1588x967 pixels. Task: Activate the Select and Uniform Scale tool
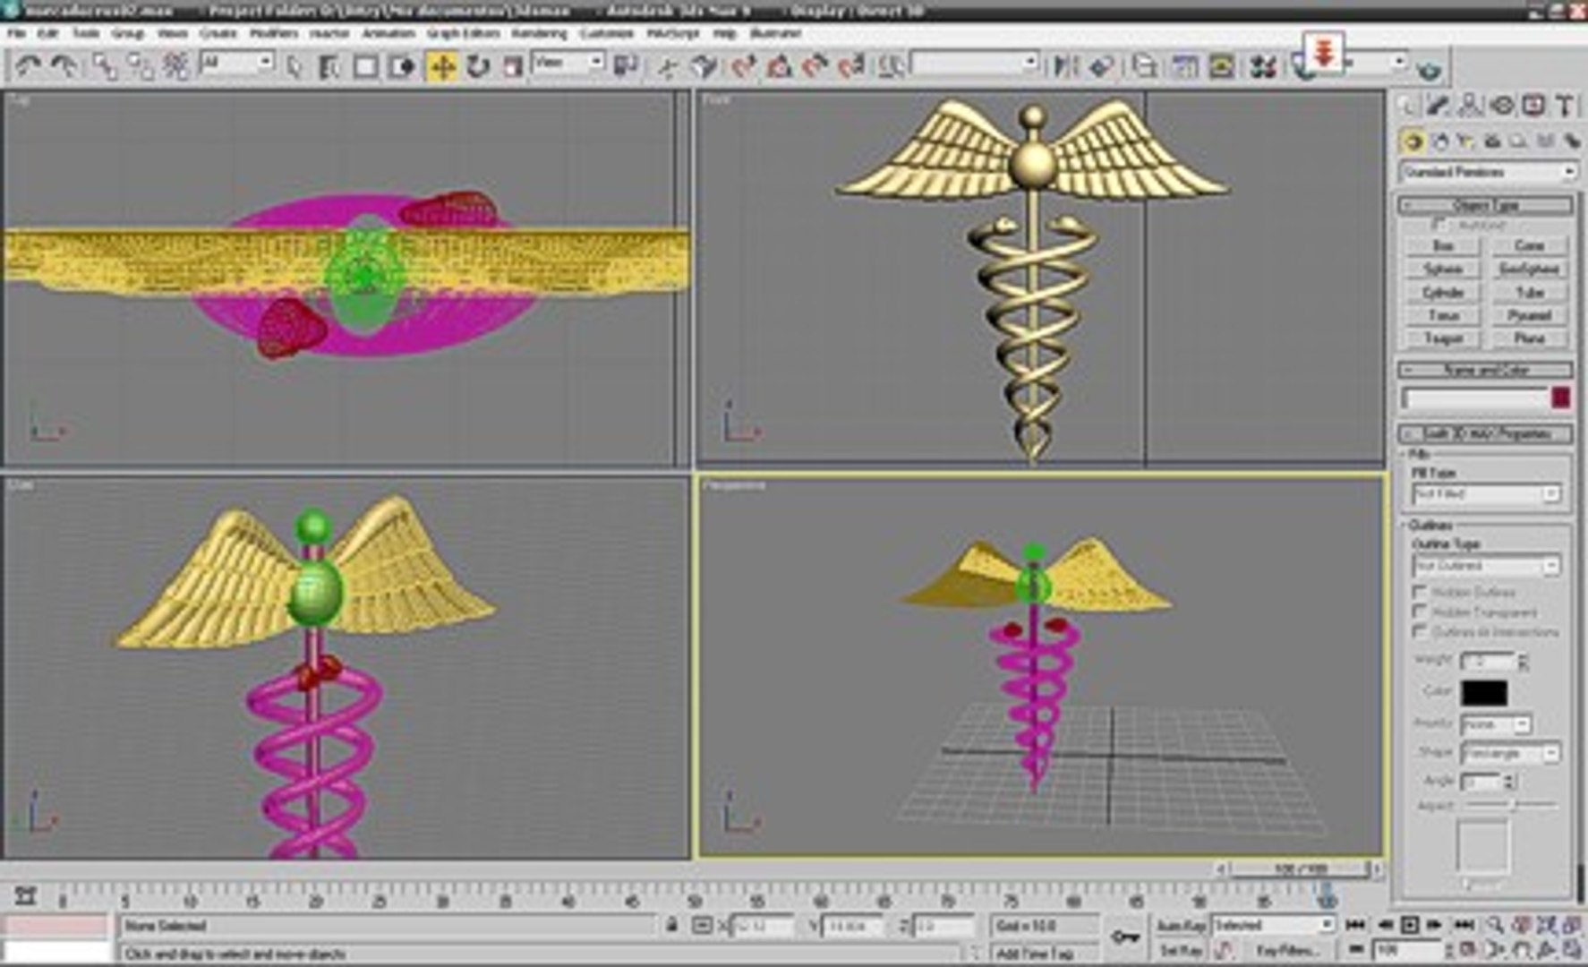513,67
